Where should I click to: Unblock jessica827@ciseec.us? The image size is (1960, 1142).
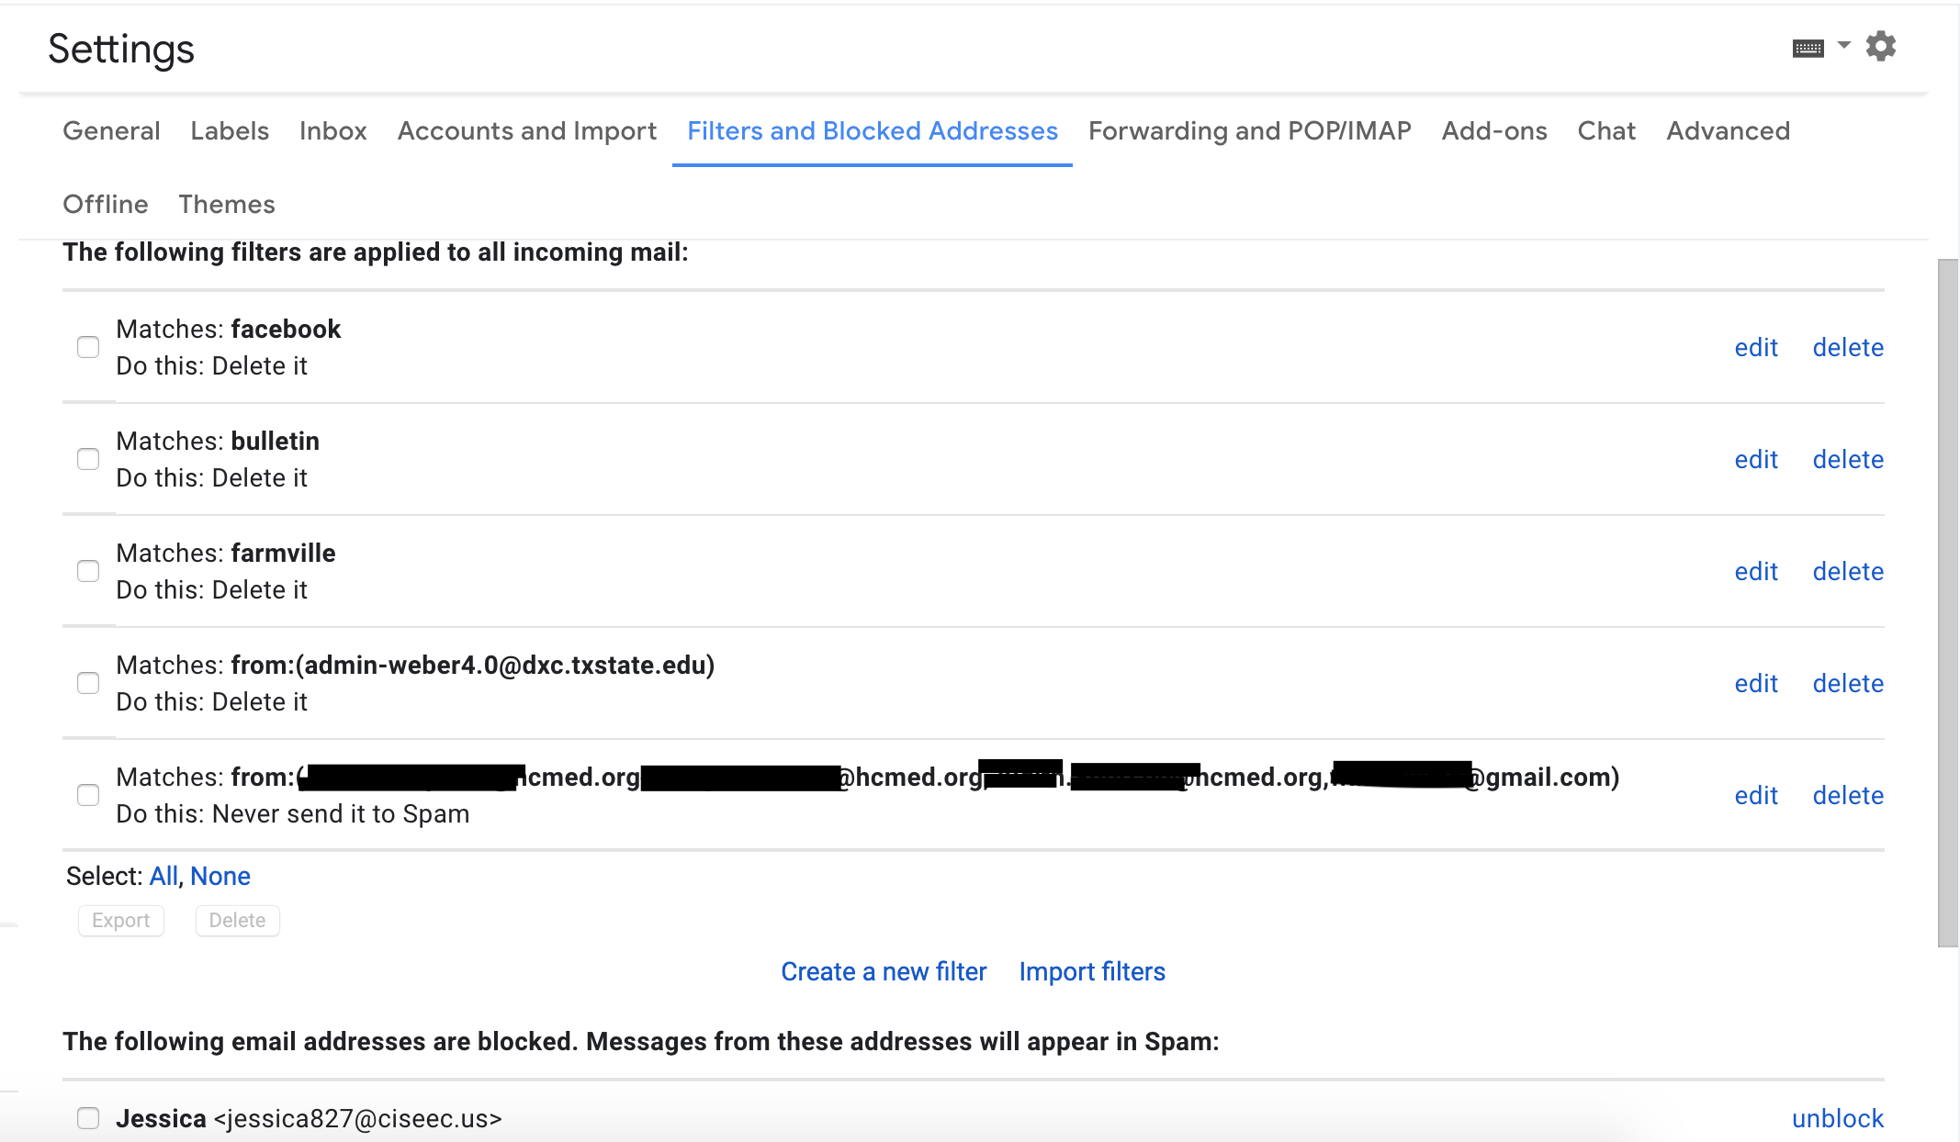click(x=1837, y=1118)
